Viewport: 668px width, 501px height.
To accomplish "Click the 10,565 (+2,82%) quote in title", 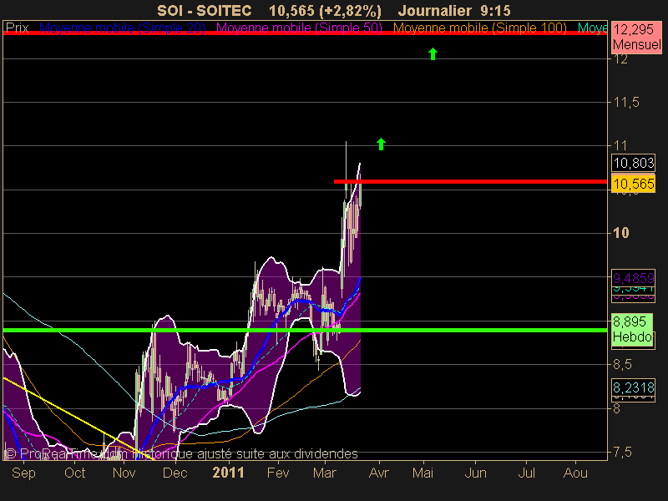I will click(326, 10).
